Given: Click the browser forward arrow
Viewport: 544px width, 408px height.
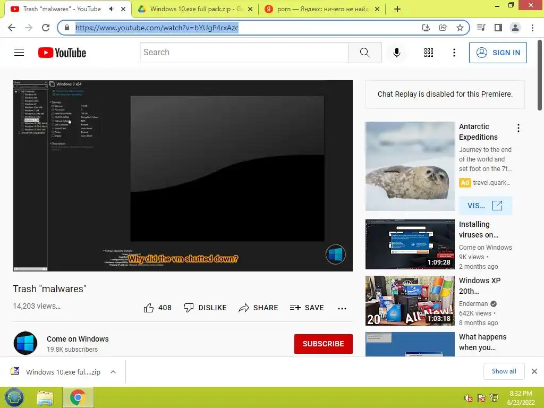Looking at the screenshot, I should click(x=29, y=28).
